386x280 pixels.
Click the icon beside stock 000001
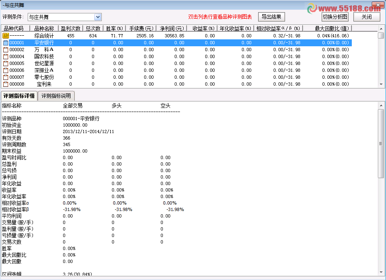pyautogui.click(x=5, y=43)
